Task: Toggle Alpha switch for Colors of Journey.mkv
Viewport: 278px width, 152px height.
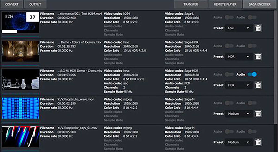Action: coord(229,46)
